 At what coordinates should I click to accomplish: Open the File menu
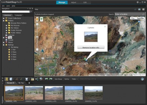click(x=3, y=6)
